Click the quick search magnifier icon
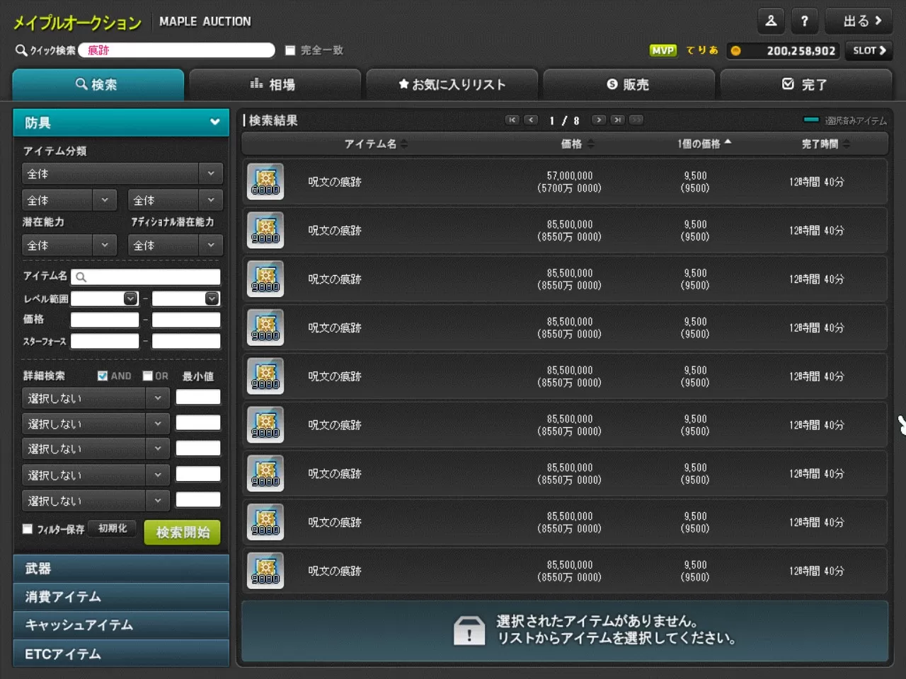This screenshot has width=906, height=679. coord(21,50)
